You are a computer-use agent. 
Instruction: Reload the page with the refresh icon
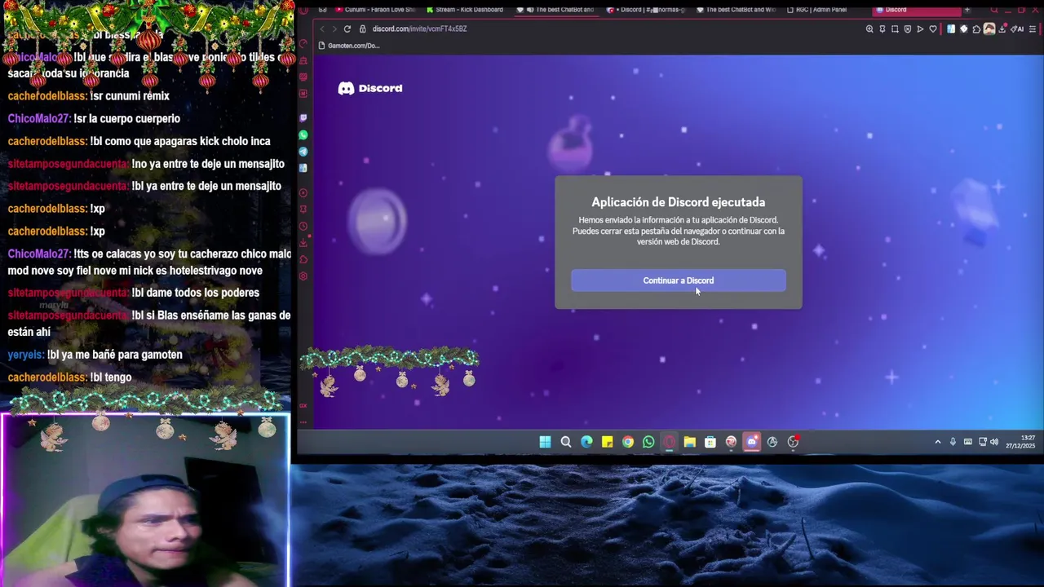pyautogui.click(x=347, y=29)
